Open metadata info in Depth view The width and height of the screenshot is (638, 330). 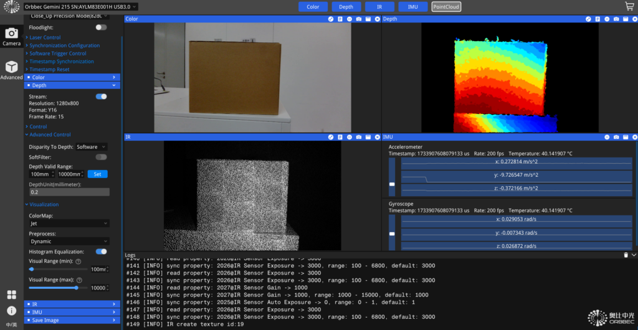click(x=598, y=19)
